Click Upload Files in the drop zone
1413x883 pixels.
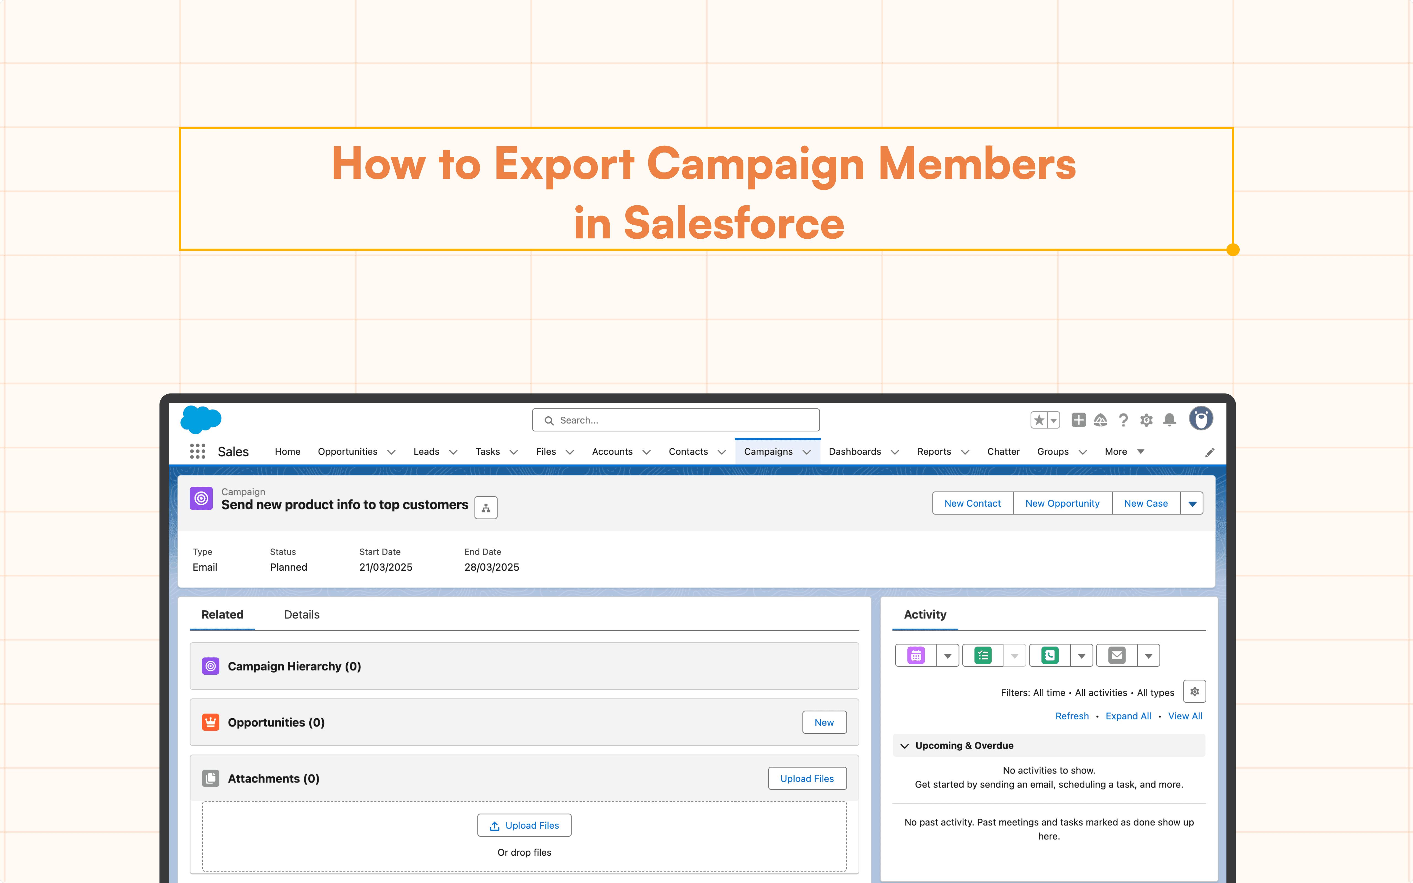point(524,825)
